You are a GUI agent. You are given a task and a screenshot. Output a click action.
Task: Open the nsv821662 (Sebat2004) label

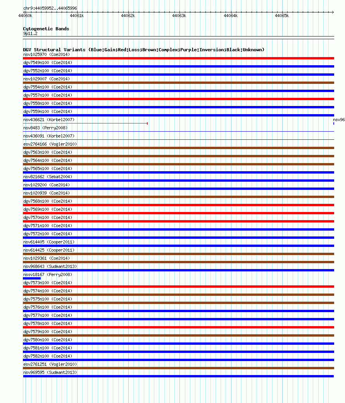tap(48, 177)
